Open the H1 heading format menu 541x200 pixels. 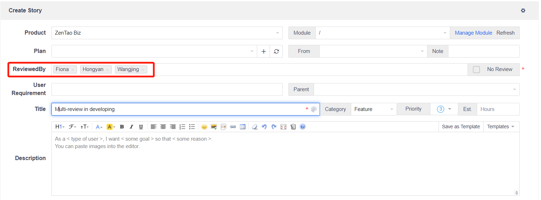[60, 127]
